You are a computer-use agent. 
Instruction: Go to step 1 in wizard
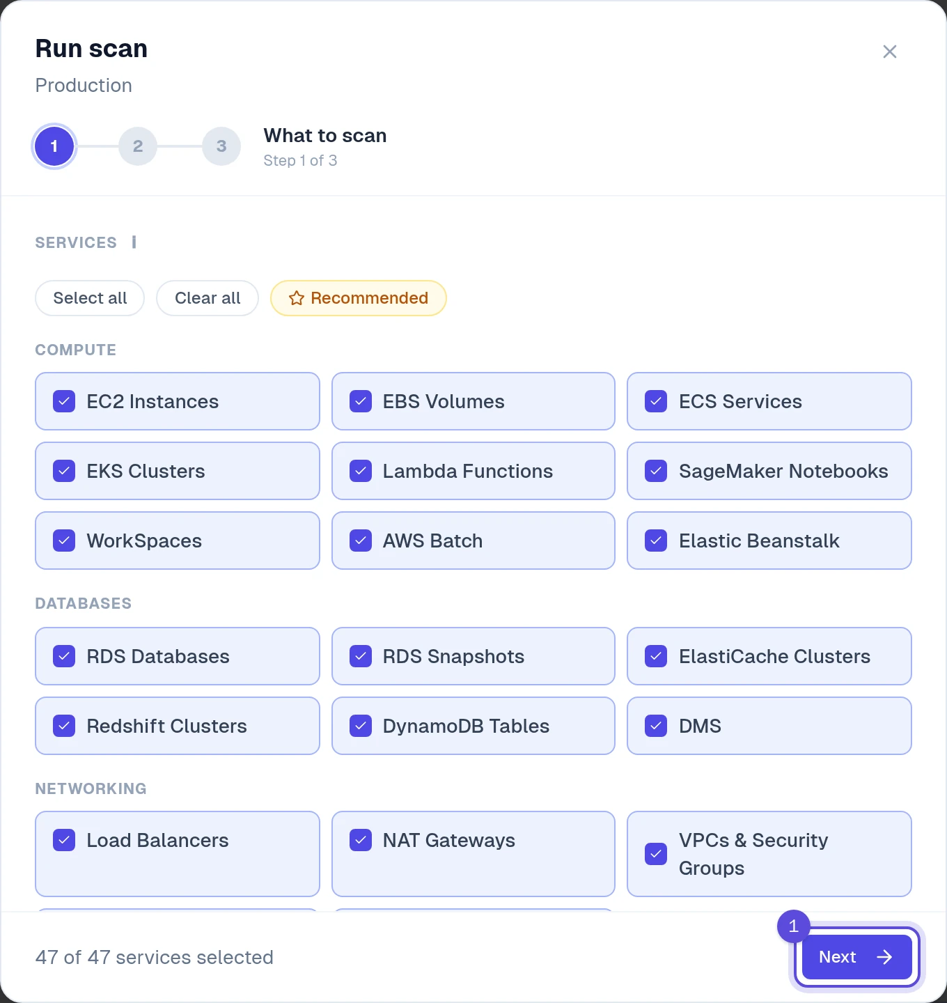point(54,146)
